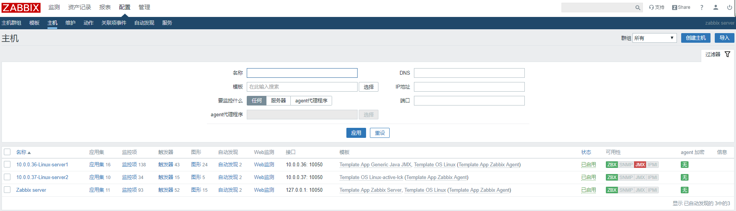This screenshot has width=736, height=211.
Task: Click the search magnifier icon
Action: point(638,8)
